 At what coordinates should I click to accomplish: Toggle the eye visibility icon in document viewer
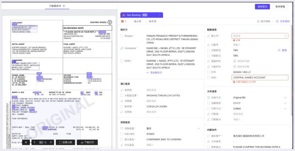click(x=26, y=142)
